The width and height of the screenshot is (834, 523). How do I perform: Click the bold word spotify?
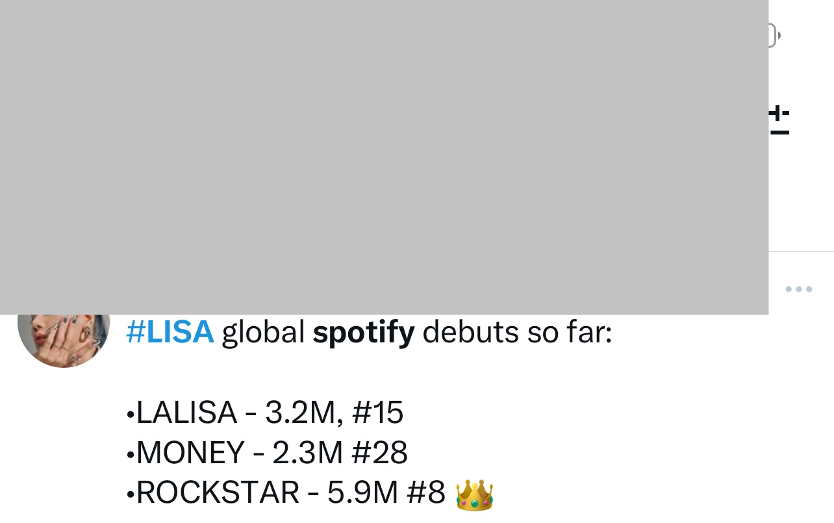pos(363,333)
